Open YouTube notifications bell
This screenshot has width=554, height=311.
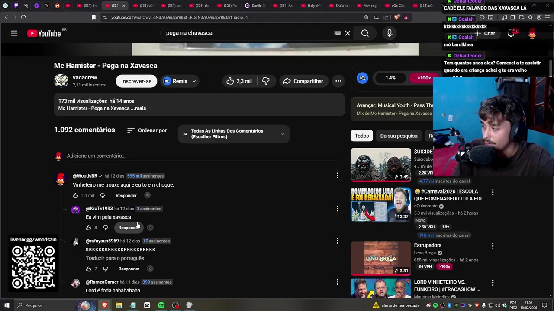pyautogui.click(x=511, y=33)
